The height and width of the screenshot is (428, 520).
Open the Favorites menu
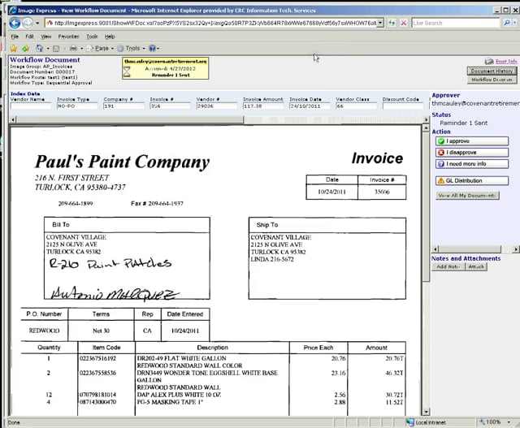click(68, 37)
